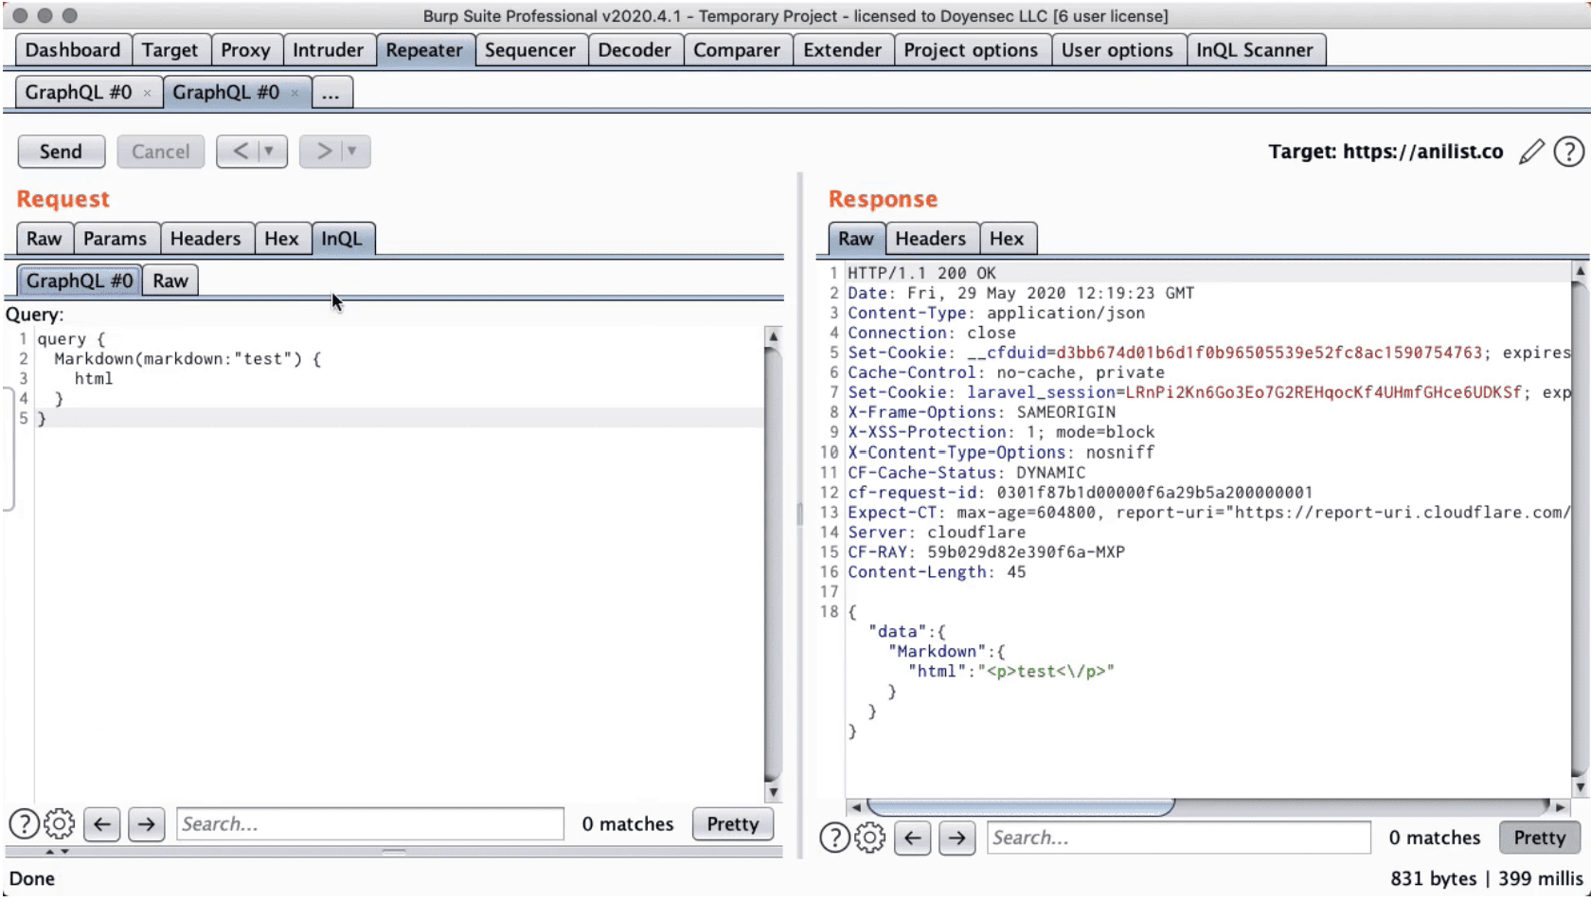
Task: Open response viewer help icon
Action: 834,838
